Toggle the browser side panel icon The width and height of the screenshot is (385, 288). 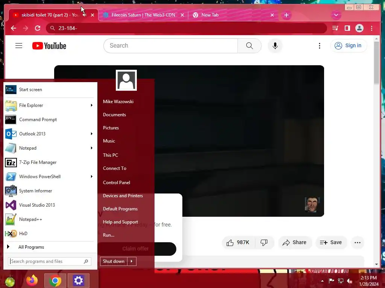point(347,28)
